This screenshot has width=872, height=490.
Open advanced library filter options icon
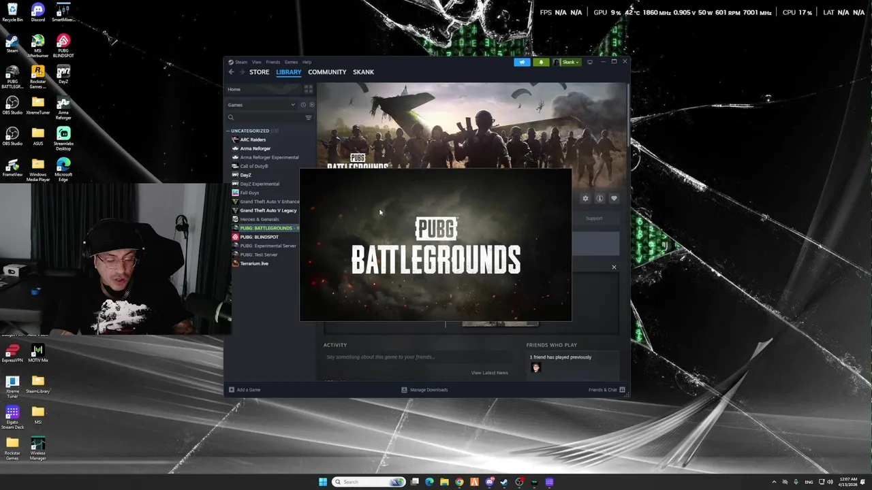[x=309, y=118]
